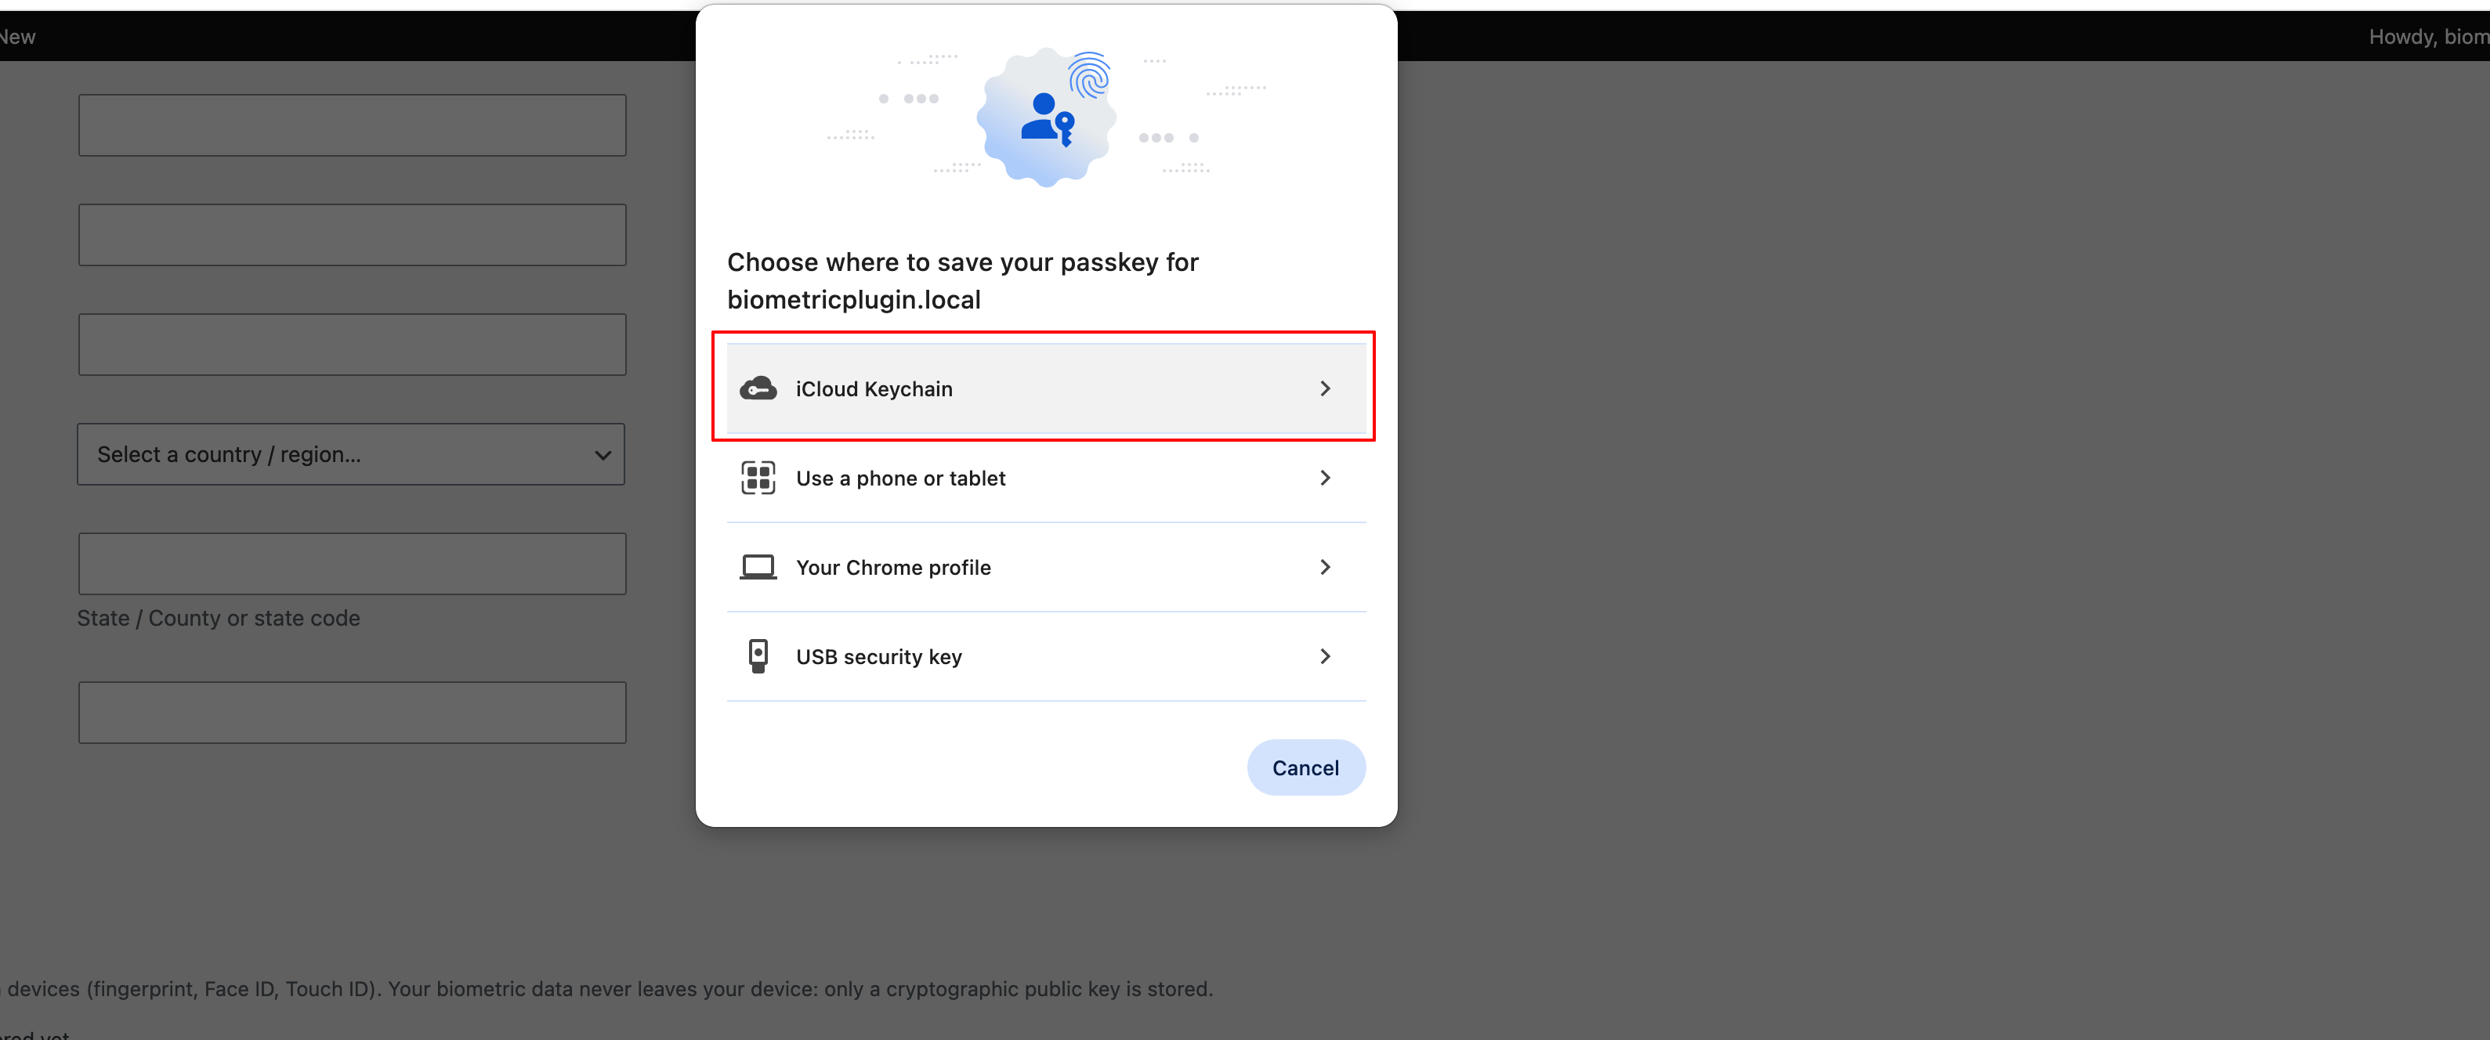Click the dropdown arrow in the country selector

pos(603,455)
